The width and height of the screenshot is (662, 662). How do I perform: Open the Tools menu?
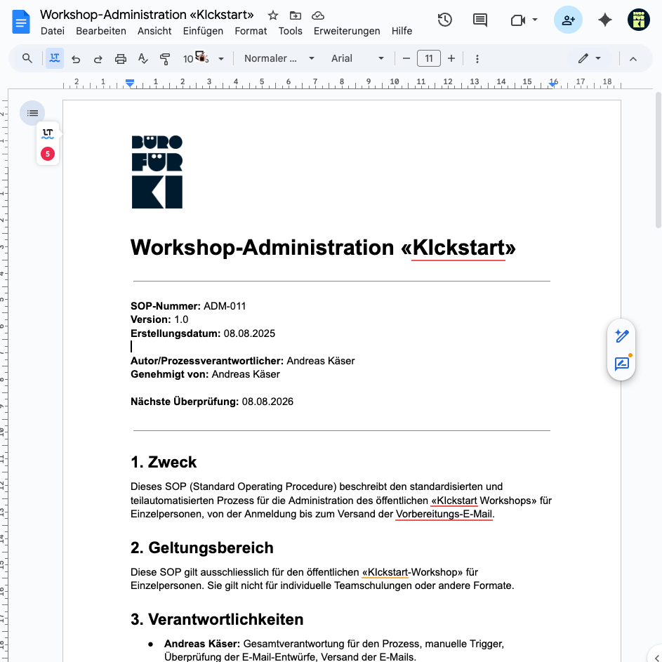tap(290, 32)
